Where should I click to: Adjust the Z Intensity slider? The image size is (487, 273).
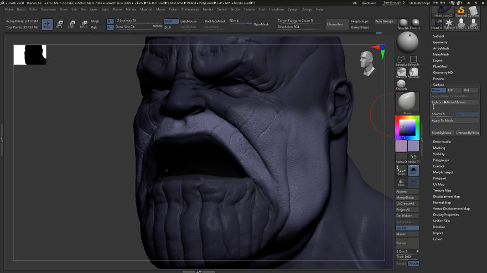[138, 21]
